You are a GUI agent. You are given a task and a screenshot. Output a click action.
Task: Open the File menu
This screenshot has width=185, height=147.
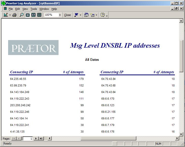click(11, 9)
